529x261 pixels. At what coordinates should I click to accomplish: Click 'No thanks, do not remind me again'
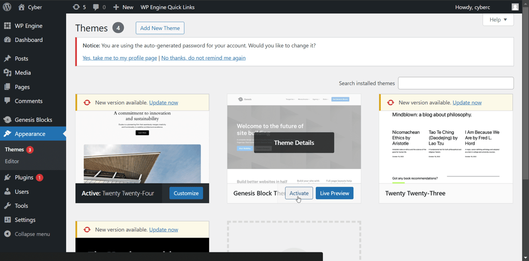pos(204,58)
